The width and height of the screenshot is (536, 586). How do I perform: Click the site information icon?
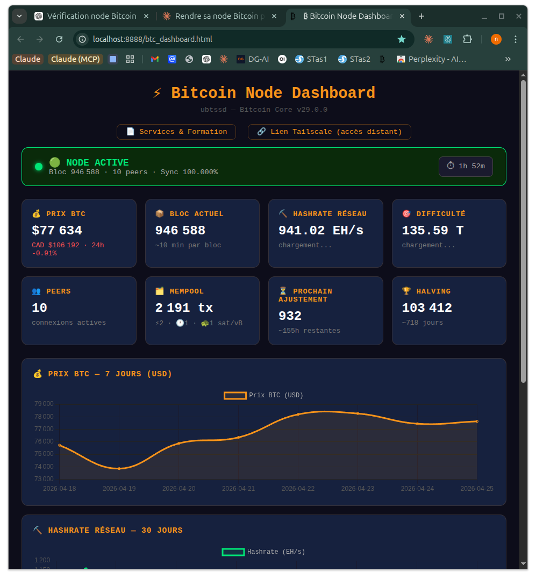[82, 39]
